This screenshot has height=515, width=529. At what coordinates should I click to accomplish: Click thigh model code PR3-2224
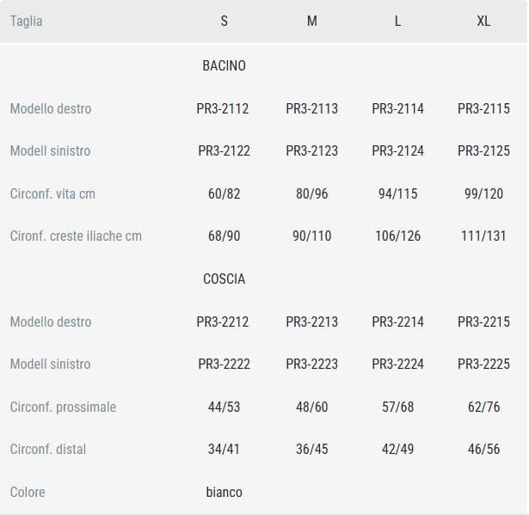click(397, 364)
